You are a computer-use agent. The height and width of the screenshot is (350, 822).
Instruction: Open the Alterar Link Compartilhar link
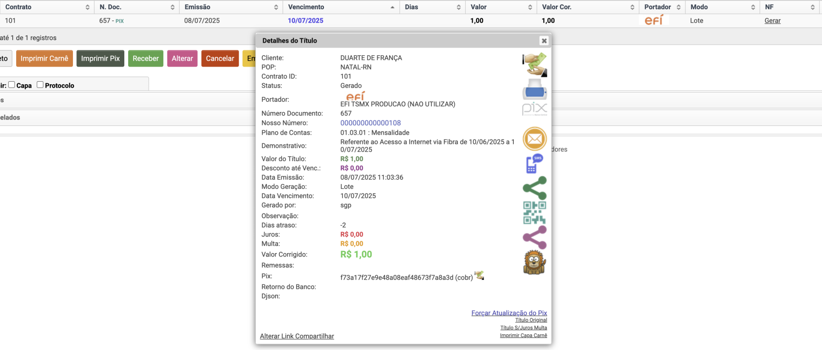coord(297,336)
